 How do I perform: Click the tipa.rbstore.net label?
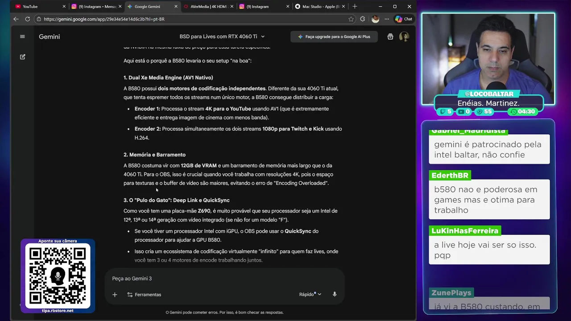(58, 310)
